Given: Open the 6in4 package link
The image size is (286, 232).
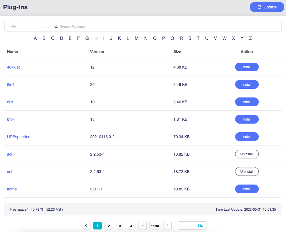Looking at the screenshot, I should [x=11, y=85].
